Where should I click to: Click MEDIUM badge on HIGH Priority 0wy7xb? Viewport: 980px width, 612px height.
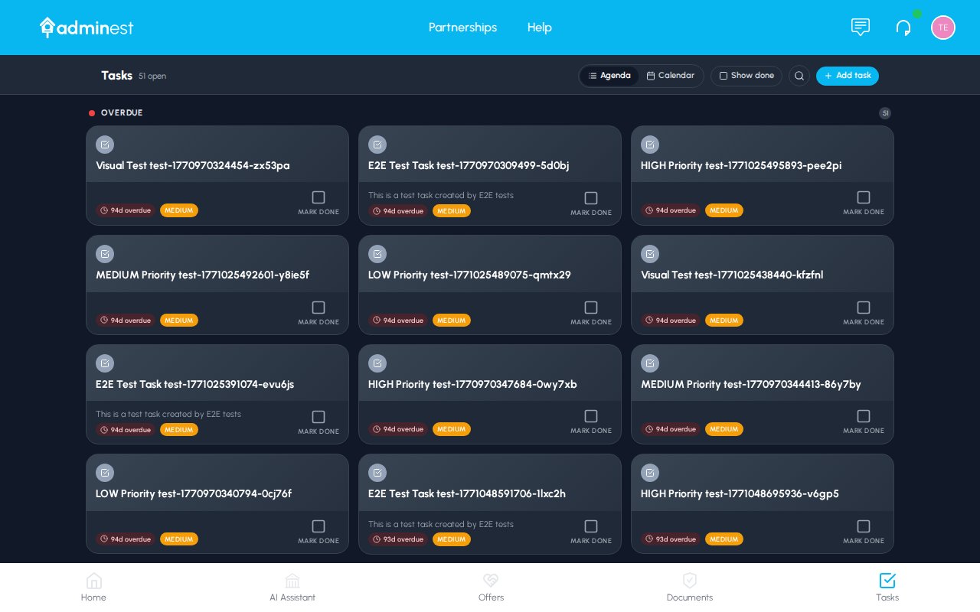[x=452, y=429]
